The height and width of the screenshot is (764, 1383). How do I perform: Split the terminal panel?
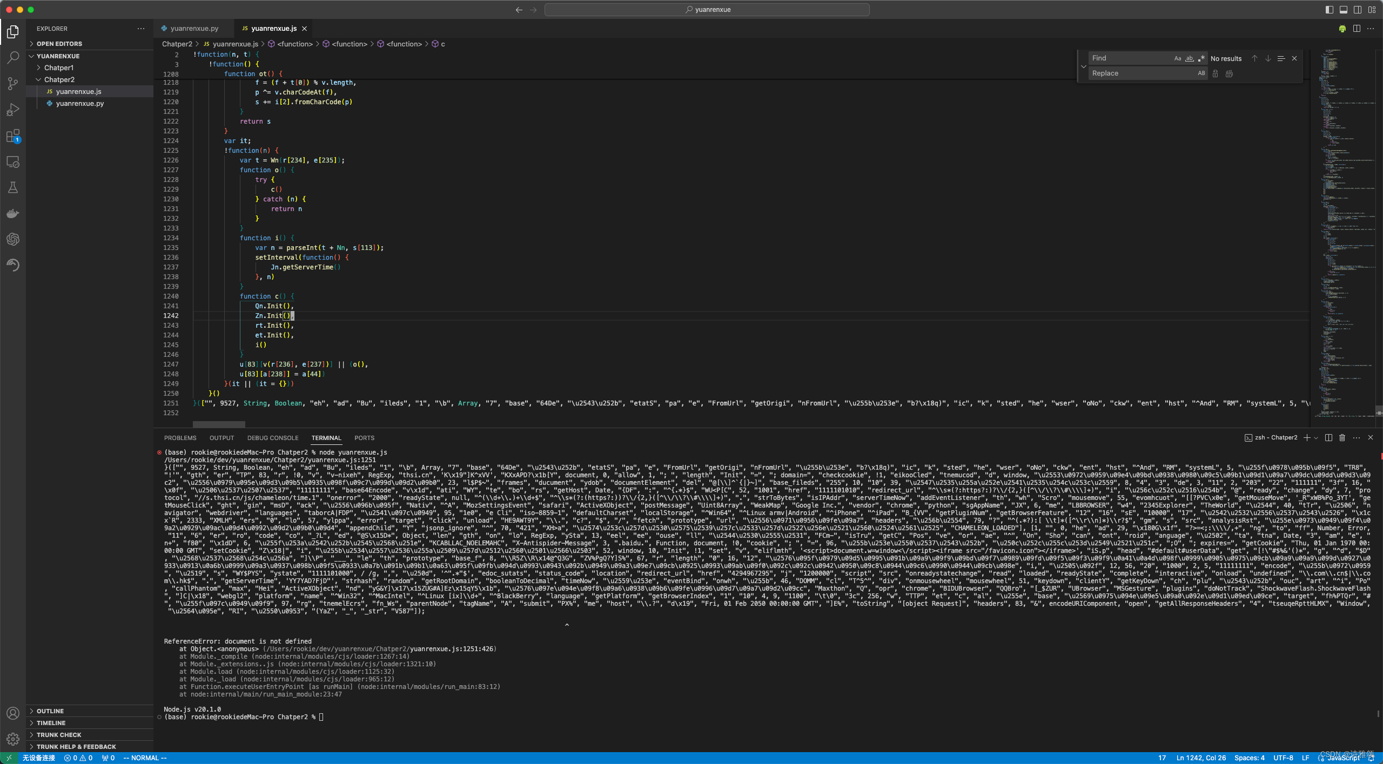click(x=1328, y=438)
